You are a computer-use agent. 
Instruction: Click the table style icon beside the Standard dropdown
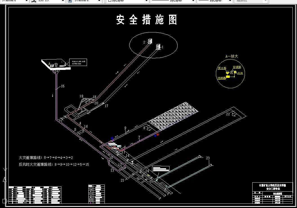(x=69, y=1)
